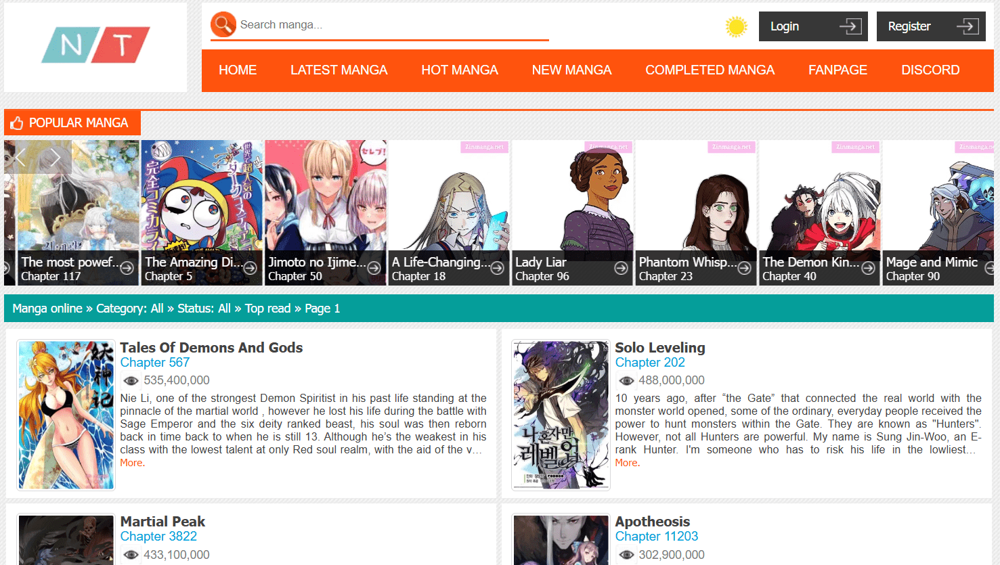The width and height of the screenshot is (1000, 565).
Task: Open Chapter 567 link
Action: [x=155, y=363]
